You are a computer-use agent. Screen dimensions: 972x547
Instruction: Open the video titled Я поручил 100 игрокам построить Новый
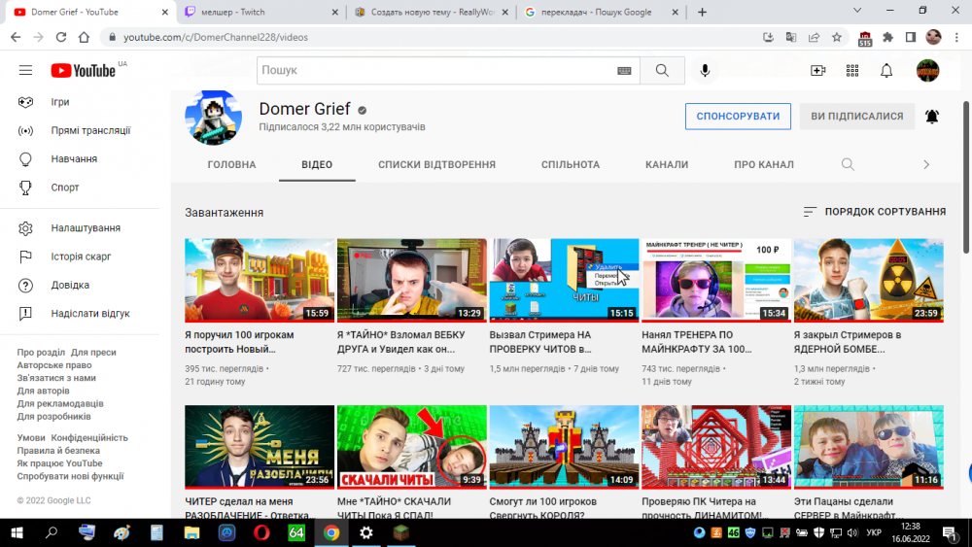[x=239, y=342]
